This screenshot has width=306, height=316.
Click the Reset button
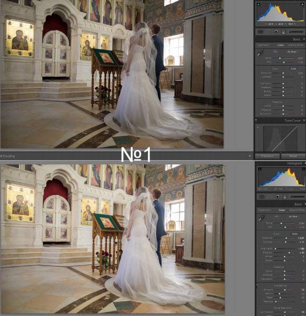(x=293, y=156)
